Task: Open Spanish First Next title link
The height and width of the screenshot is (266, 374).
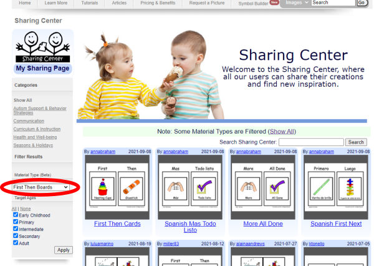Action: pos(336,224)
